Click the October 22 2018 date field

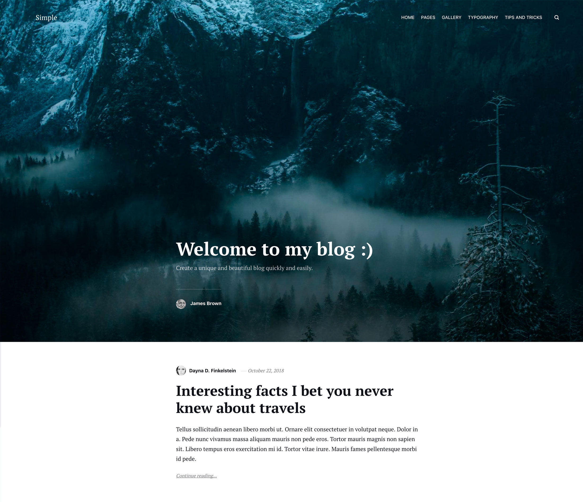point(265,370)
